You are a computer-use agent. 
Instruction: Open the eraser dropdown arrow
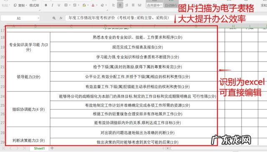point(106,5)
